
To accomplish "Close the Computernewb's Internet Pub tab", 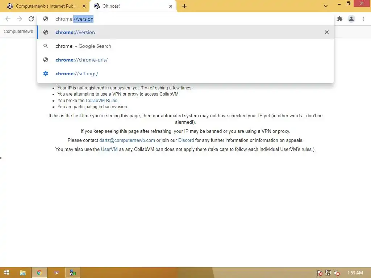I will 84,6.
